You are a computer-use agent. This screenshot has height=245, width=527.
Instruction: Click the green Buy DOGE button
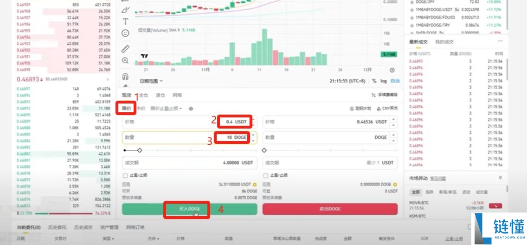[190, 209]
